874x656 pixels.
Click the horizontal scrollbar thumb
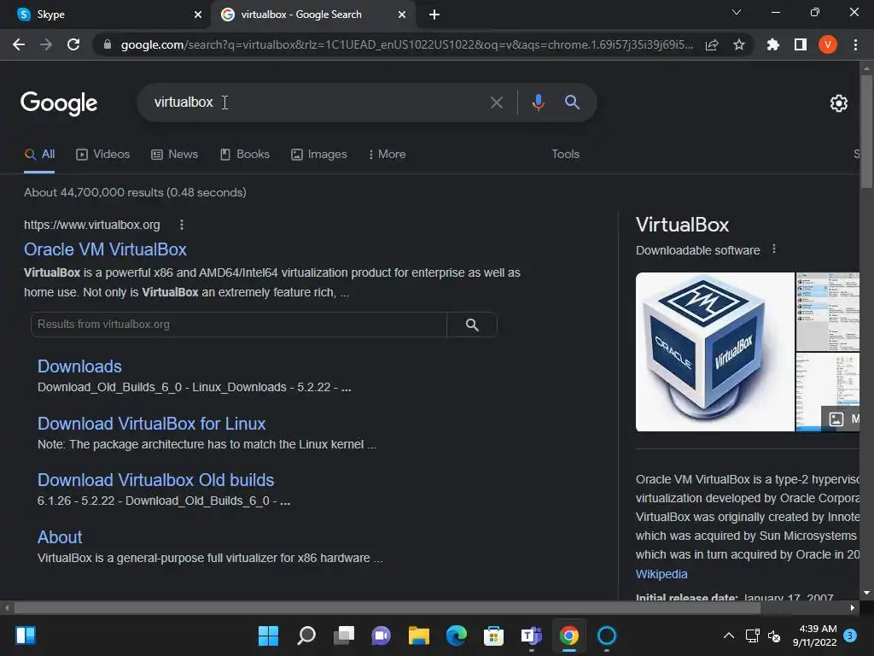[x=387, y=608]
